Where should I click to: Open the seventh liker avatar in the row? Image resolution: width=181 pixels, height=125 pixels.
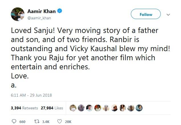coord(123,108)
